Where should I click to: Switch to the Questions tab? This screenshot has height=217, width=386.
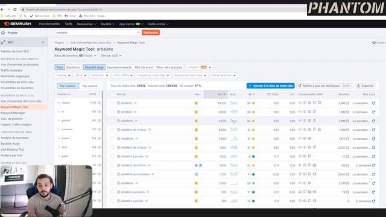coord(73,67)
